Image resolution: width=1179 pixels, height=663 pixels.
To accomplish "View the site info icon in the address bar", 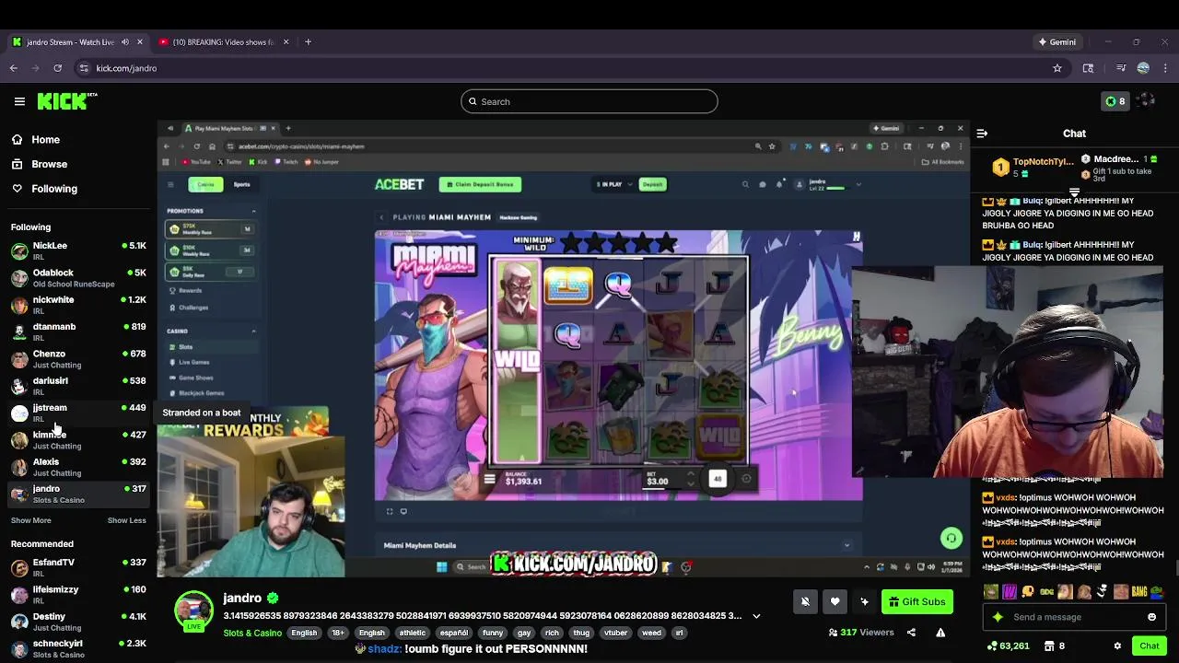I will (84, 68).
